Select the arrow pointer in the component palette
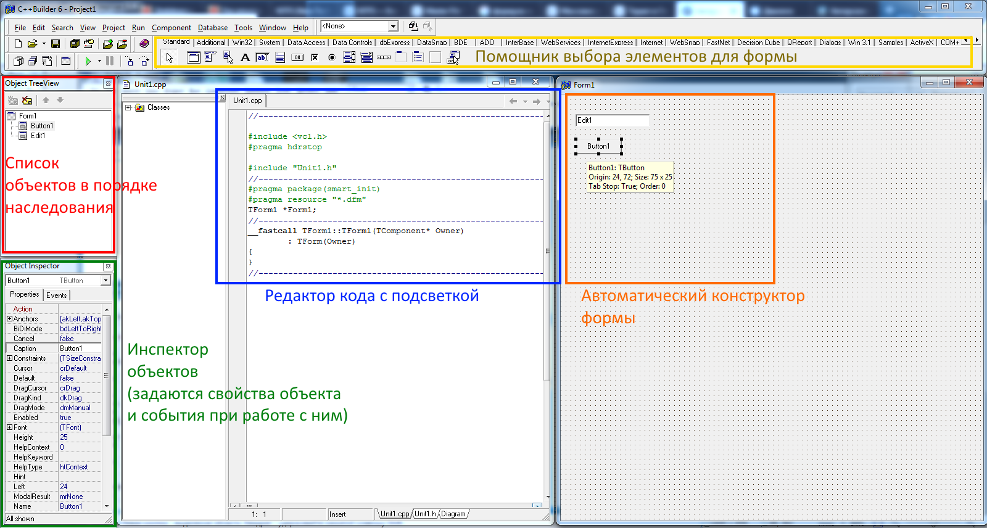987x528 pixels. pos(170,57)
